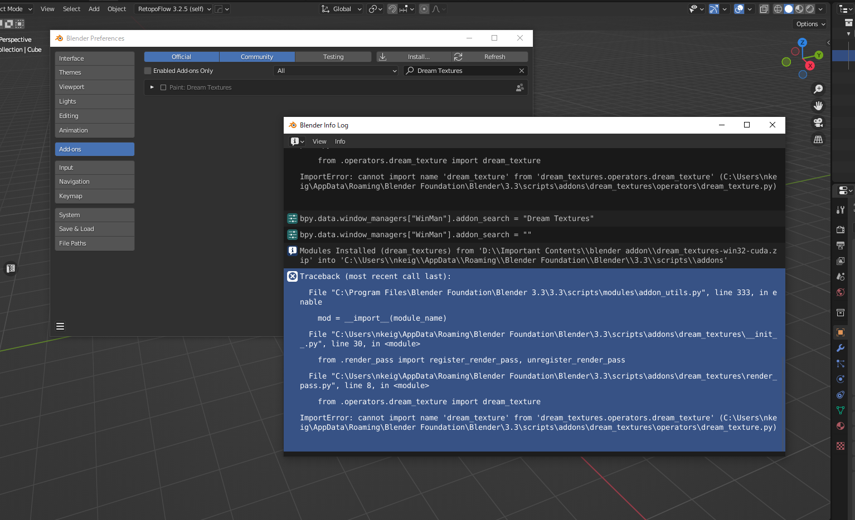The width and height of the screenshot is (855, 520).
Task: Open the Global transform orientation dropdown
Action: tap(342, 9)
